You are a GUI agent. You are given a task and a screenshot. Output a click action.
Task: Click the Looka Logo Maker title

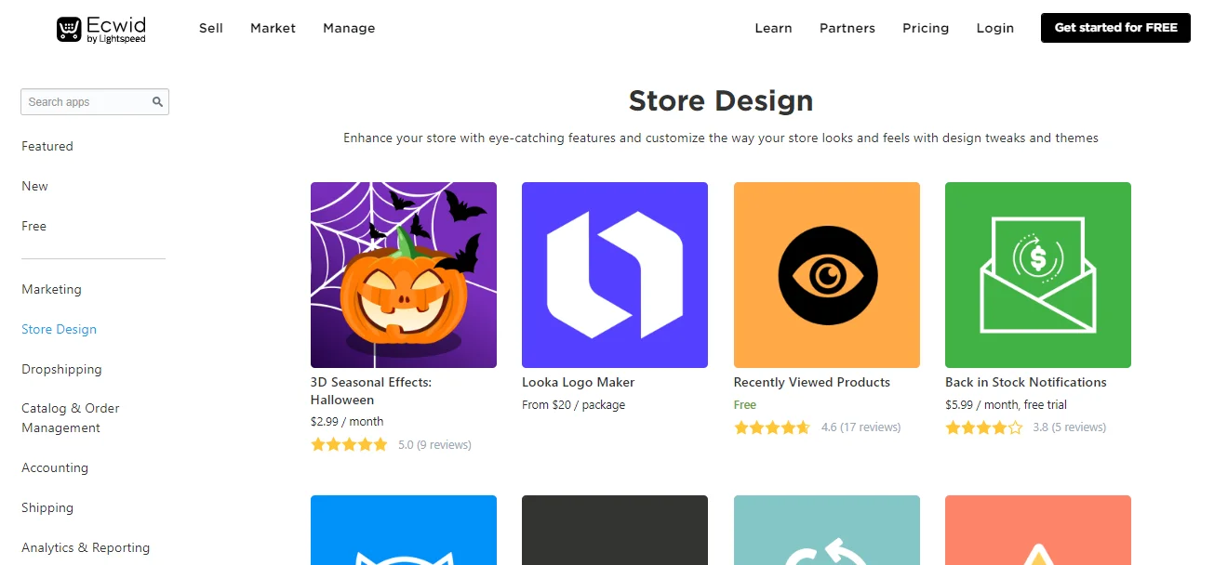tap(579, 382)
